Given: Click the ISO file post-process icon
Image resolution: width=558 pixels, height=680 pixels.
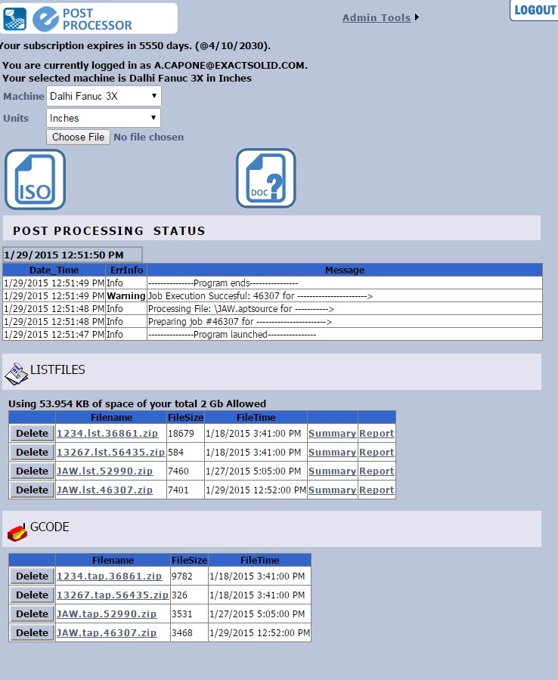Looking at the screenshot, I should click(36, 179).
